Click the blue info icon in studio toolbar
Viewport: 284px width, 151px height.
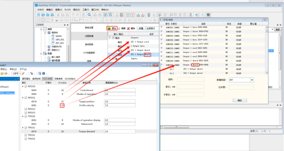[x=44, y=73]
